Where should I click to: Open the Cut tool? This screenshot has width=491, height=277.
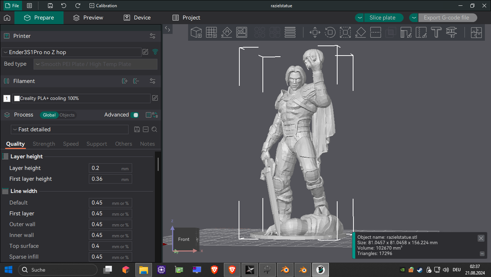376,32
